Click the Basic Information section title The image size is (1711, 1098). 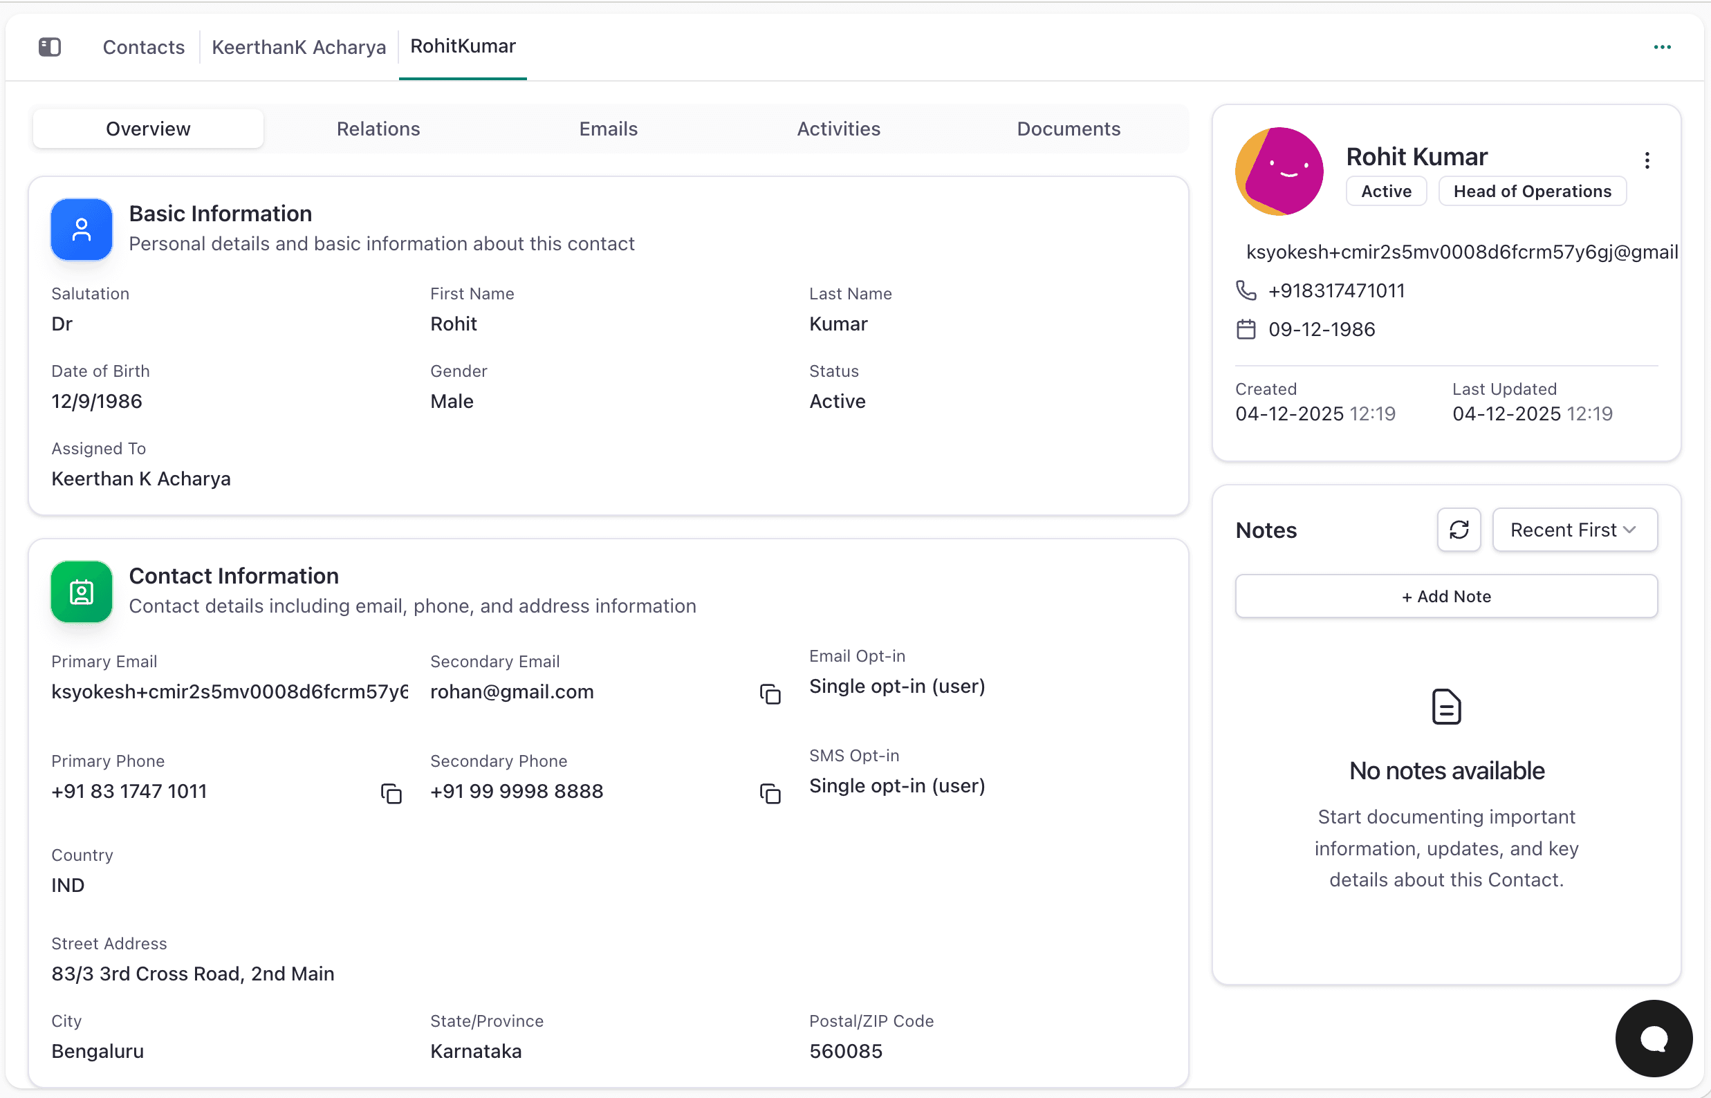[x=221, y=213]
